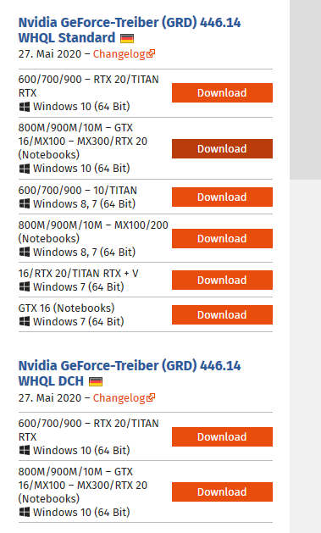The height and width of the screenshot is (533, 321).
Task: Click Windows logo in MX100/200 Notebooks row
Action: [x=25, y=252]
